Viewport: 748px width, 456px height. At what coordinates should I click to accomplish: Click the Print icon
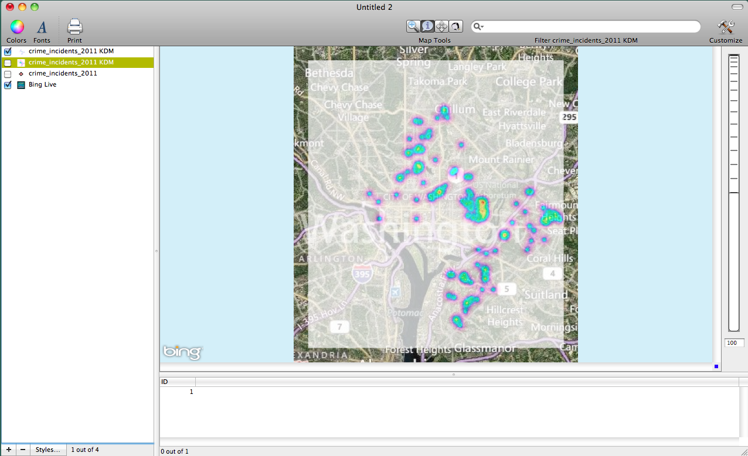(x=74, y=27)
